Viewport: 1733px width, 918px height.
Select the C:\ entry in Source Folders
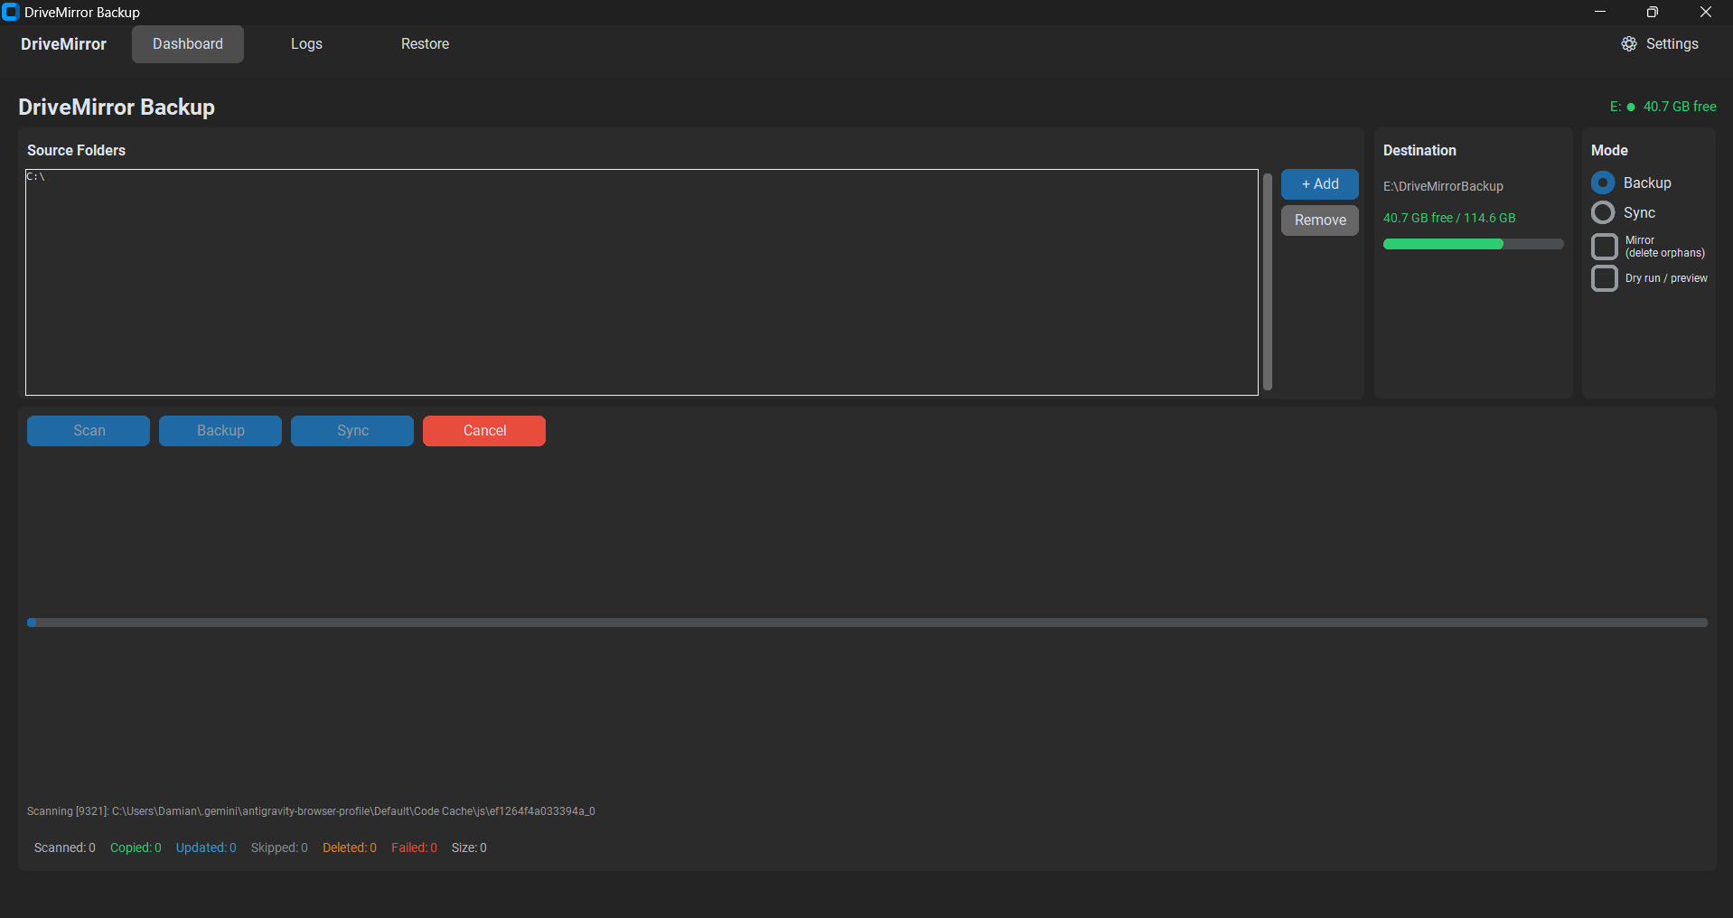point(36,177)
